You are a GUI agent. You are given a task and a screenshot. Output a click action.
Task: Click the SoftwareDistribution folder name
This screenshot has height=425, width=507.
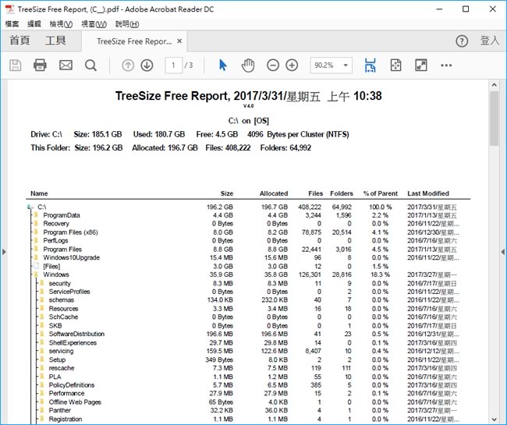[x=76, y=334]
